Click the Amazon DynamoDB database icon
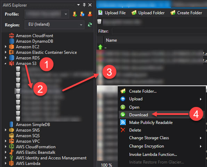Viewport: 207px width, 167px height. 11,41
